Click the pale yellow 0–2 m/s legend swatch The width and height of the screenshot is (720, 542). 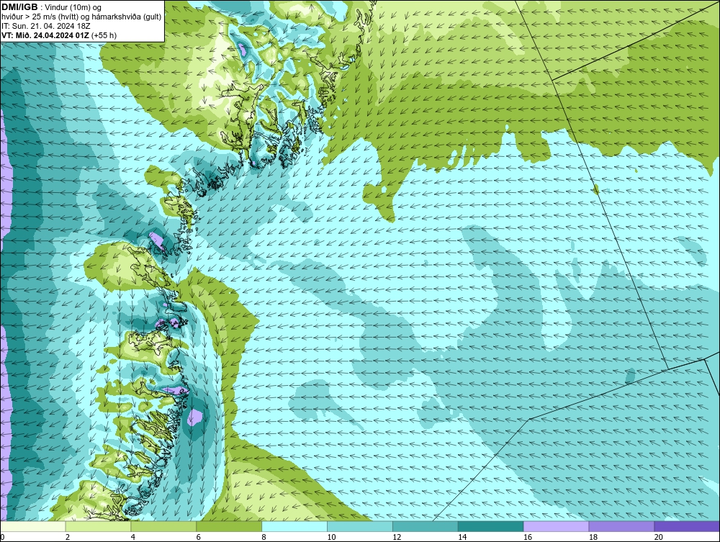coord(33,526)
